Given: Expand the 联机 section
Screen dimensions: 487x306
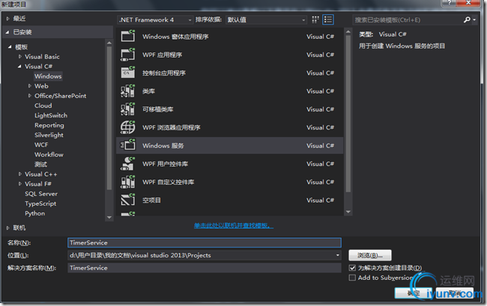Looking at the screenshot, I should pos(7,228).
